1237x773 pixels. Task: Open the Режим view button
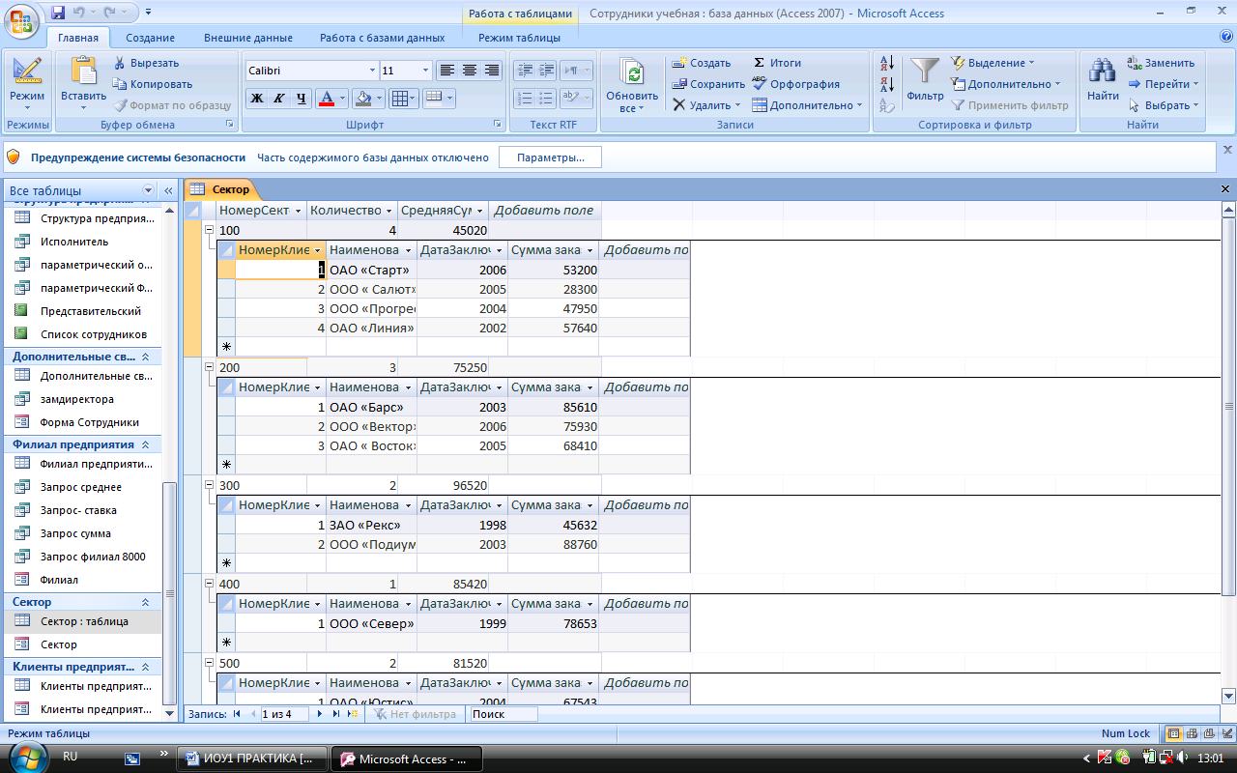[x=27, y=82]
